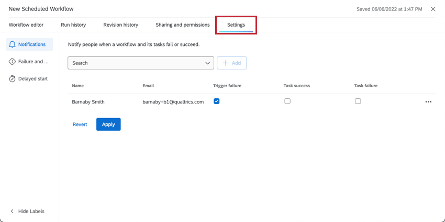445x222 pixels.
Task: Open the three-dot menu for Barnaby Smith
Action: [x=428, y=102]
